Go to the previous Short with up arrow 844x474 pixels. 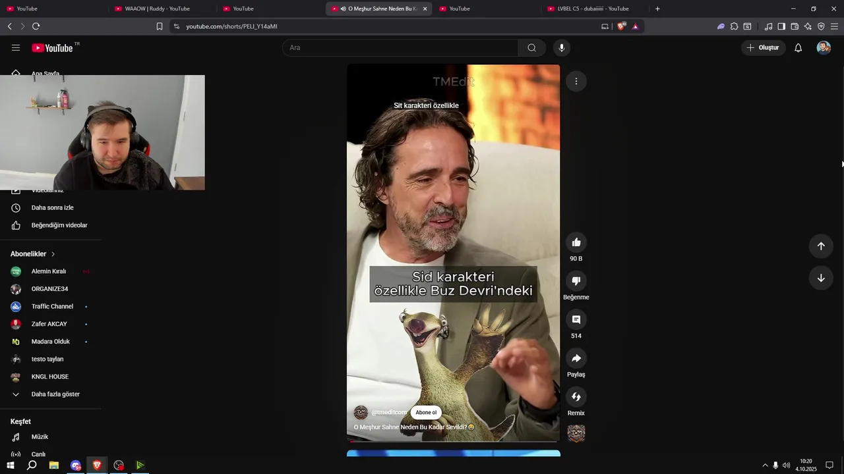pos(821,246)
